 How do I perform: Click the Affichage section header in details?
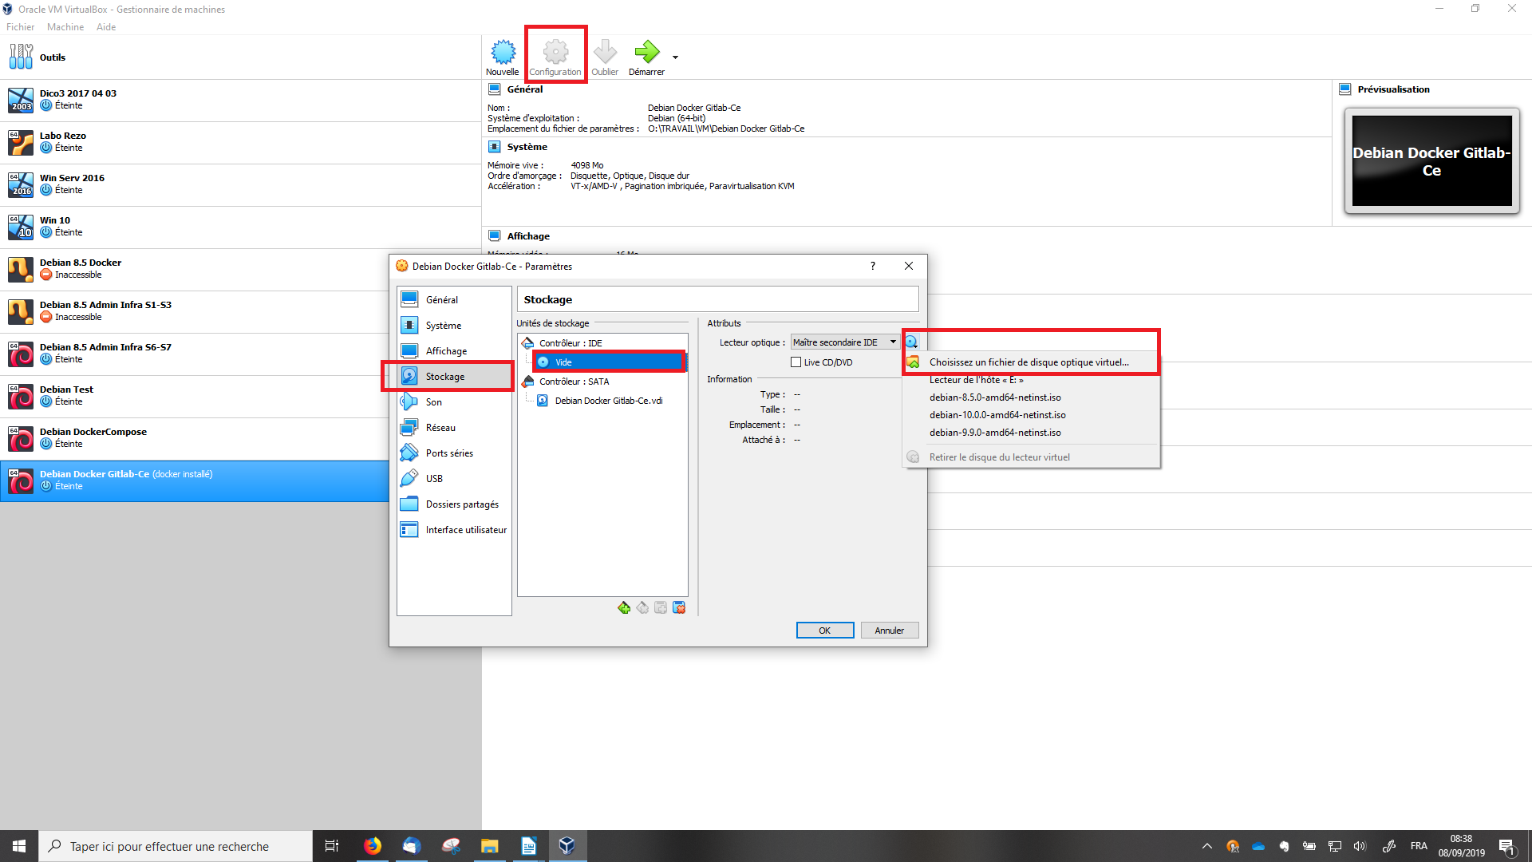coord(528,236)
